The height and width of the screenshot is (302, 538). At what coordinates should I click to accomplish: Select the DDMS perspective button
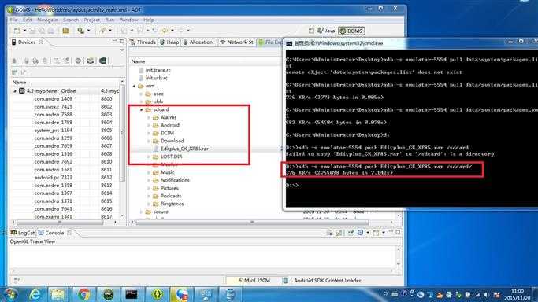click(x=351, y=31)
